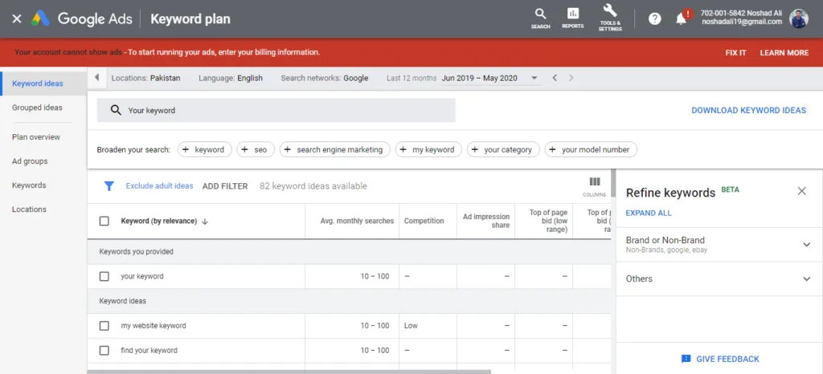
Task: Click the Locations: Pakistan setting
Action: coord(145,78)
